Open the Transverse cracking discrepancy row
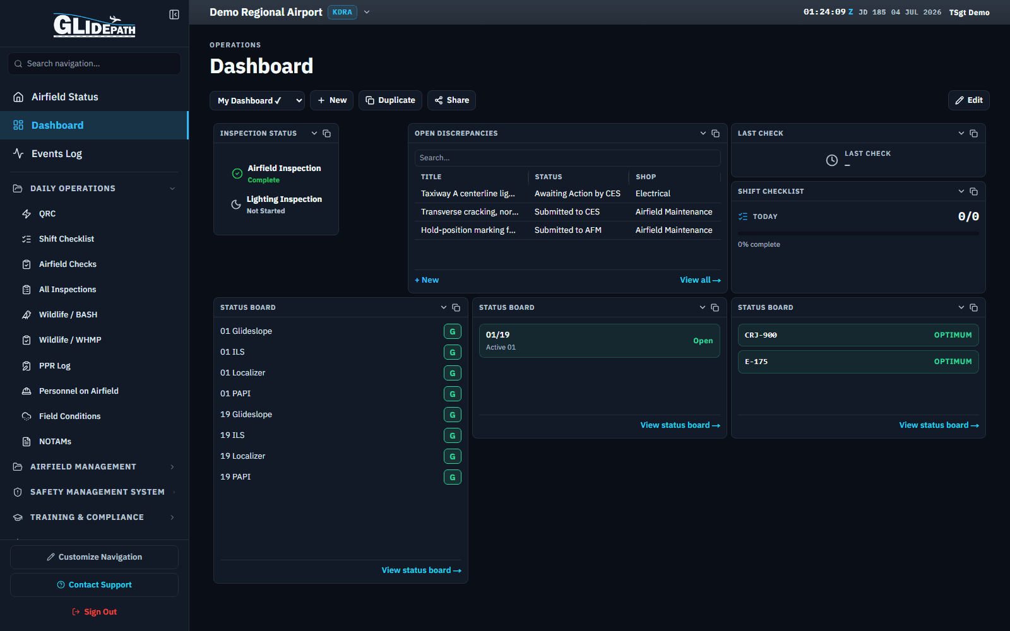Image resolution: width=1010 pixels, height=631 pixels. (x=567, y=212)
